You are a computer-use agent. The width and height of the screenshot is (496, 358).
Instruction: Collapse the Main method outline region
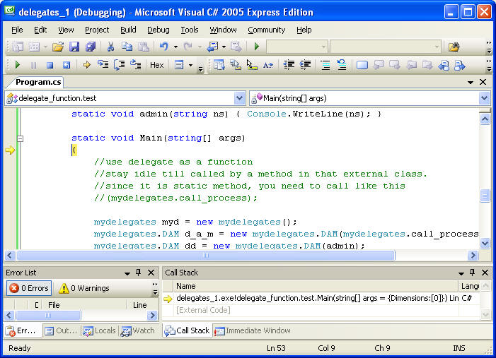coord(21,138)
